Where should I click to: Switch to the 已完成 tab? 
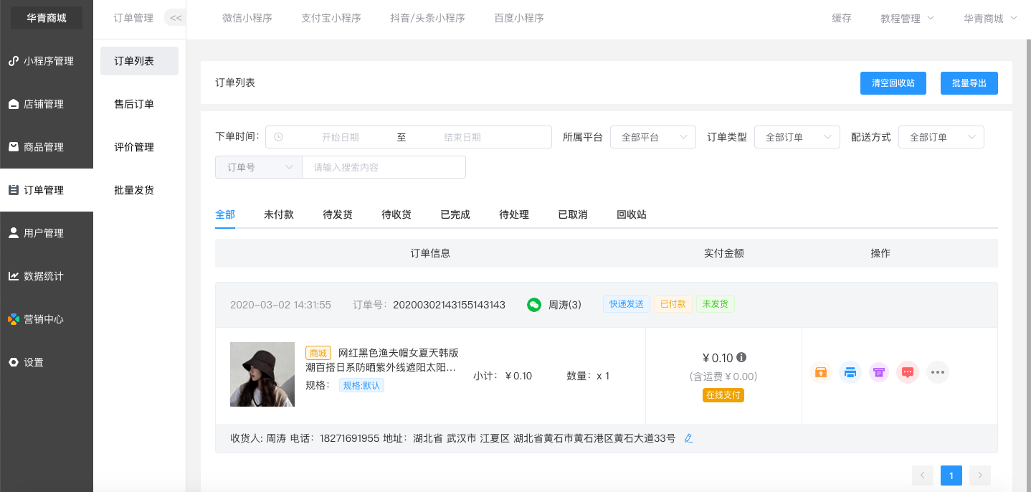tap(455, 214)
